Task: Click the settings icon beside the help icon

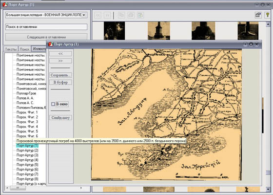Action: 258,15
